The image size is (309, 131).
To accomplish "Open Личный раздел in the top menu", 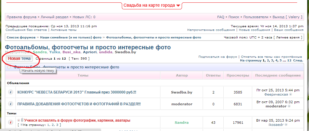I will [x=54, y=17].
